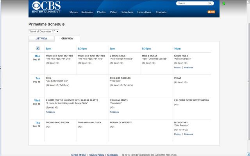The image size is (250, 156).
Task: Click the Hawaii Five-0 title
Action: pyautogui.click(x=181, y=56)
